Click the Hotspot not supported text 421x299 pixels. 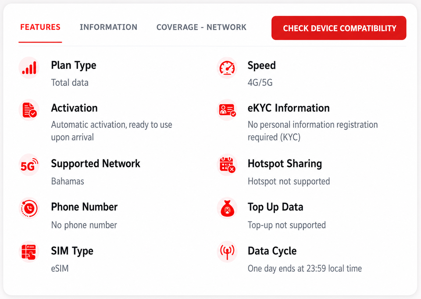click(x=289, y=181)
